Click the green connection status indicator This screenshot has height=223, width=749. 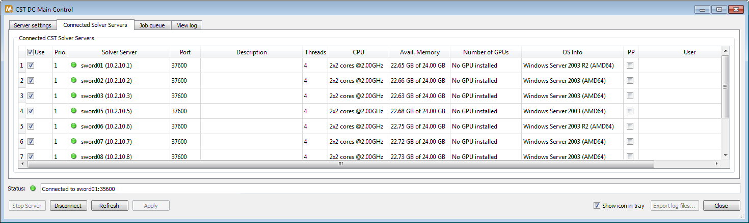pos(33,188)
